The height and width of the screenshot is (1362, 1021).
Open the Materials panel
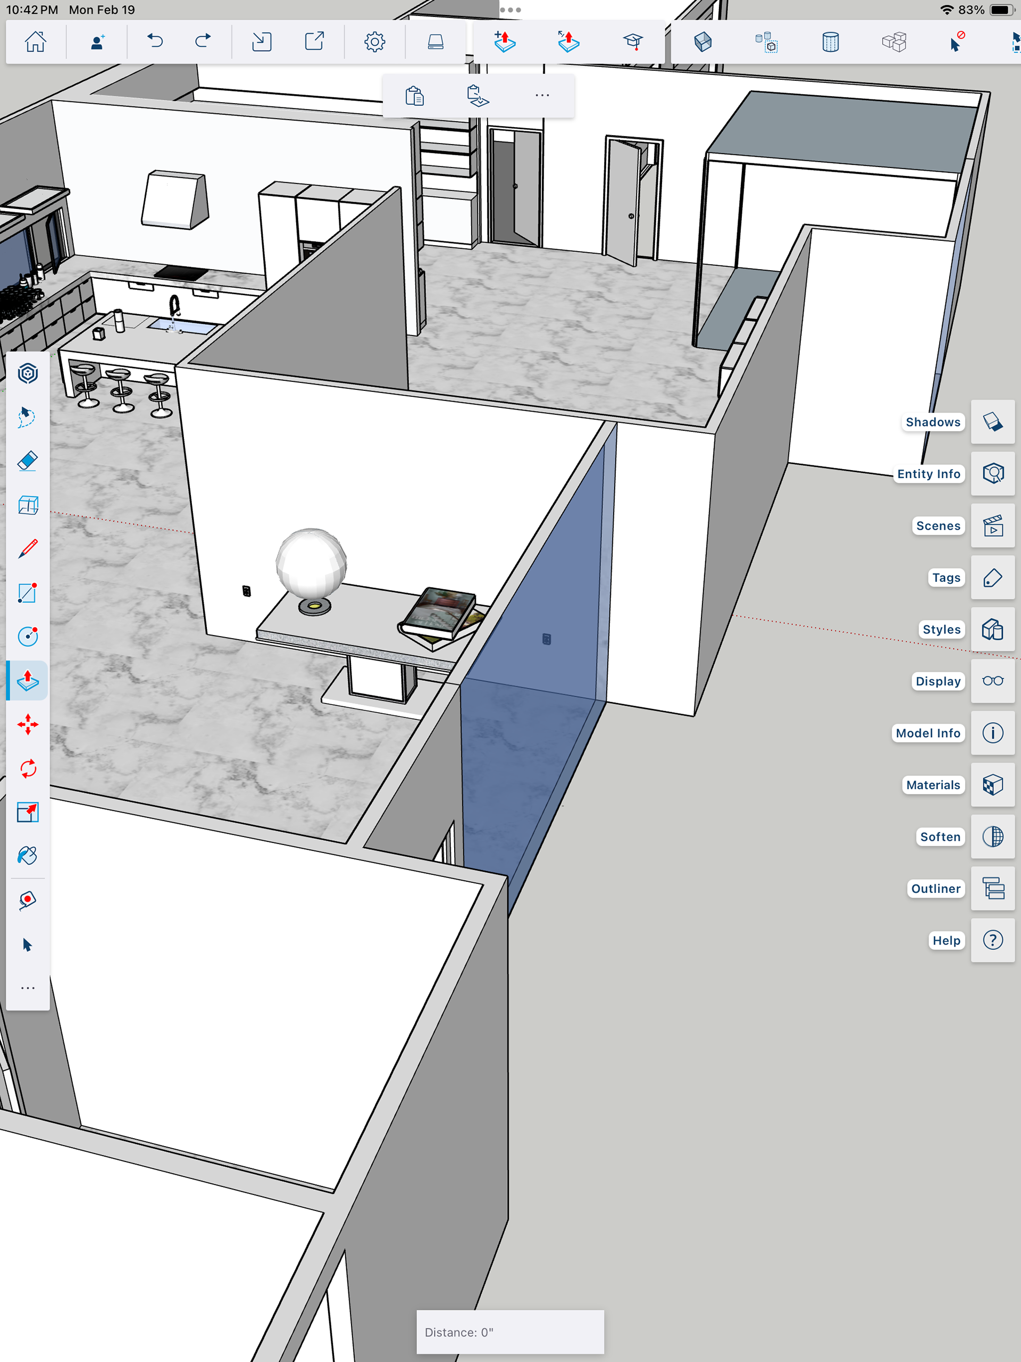(992, 784)
